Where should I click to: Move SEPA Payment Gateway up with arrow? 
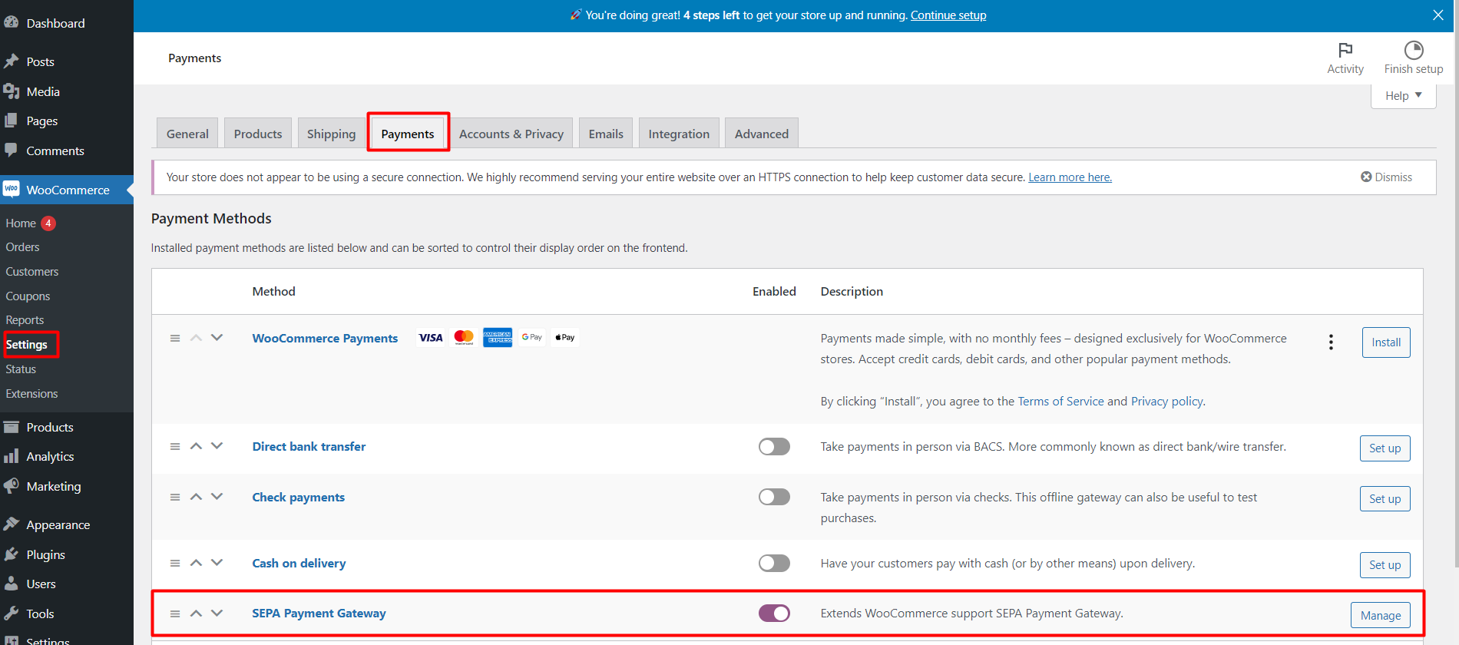[196, 614]
